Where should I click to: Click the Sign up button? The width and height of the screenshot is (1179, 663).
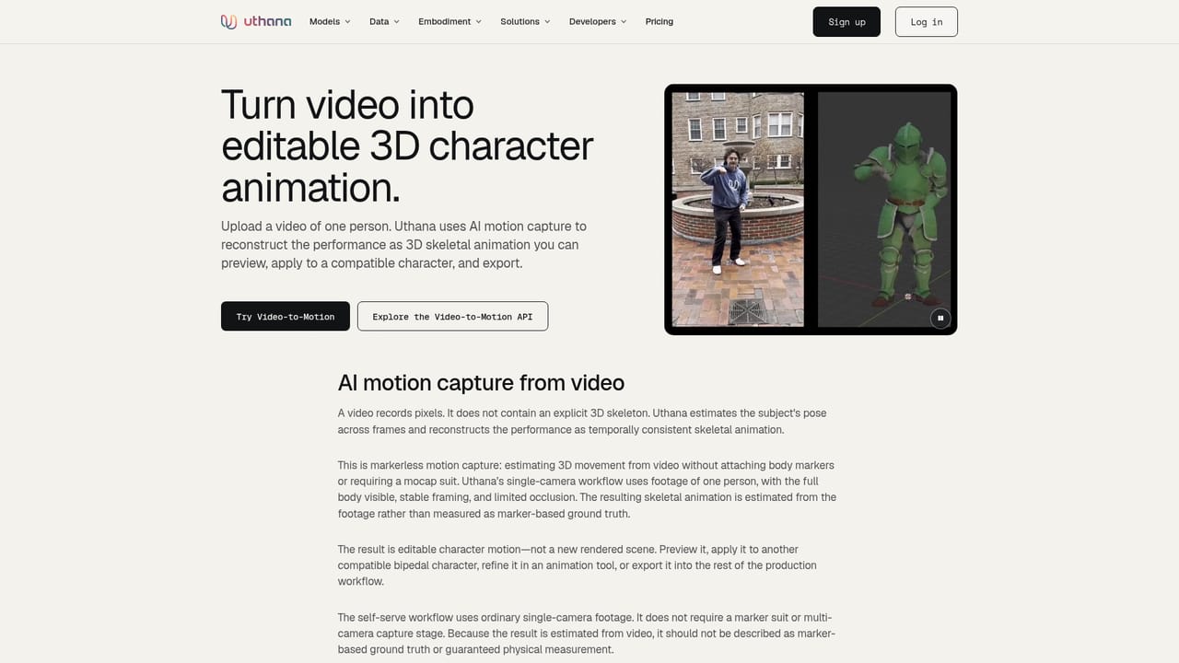(x=846, y=22)
